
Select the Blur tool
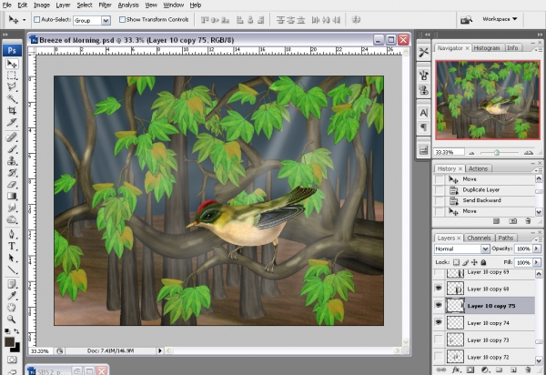click(12, 208)
